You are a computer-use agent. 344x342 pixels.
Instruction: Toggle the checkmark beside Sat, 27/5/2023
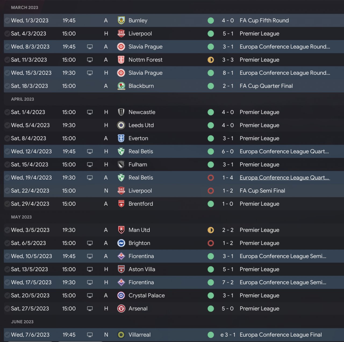7,309
